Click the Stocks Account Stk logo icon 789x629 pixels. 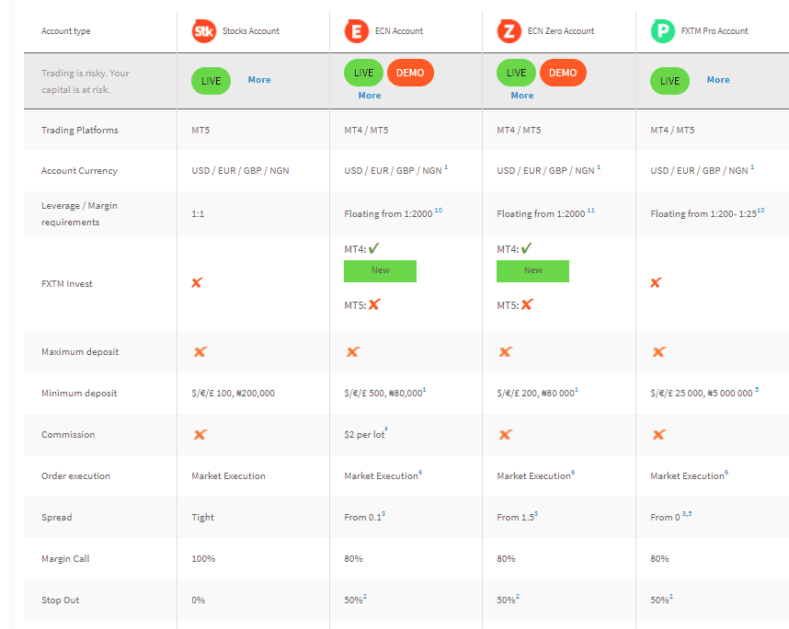click(x=204, y=31)
